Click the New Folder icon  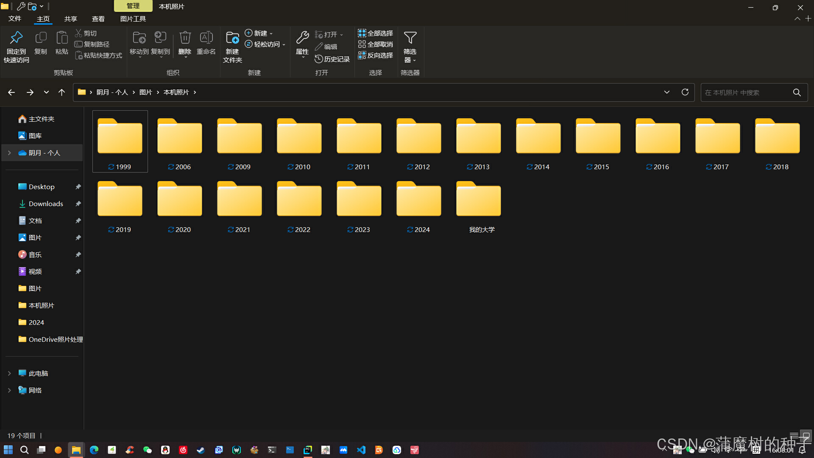232,38
